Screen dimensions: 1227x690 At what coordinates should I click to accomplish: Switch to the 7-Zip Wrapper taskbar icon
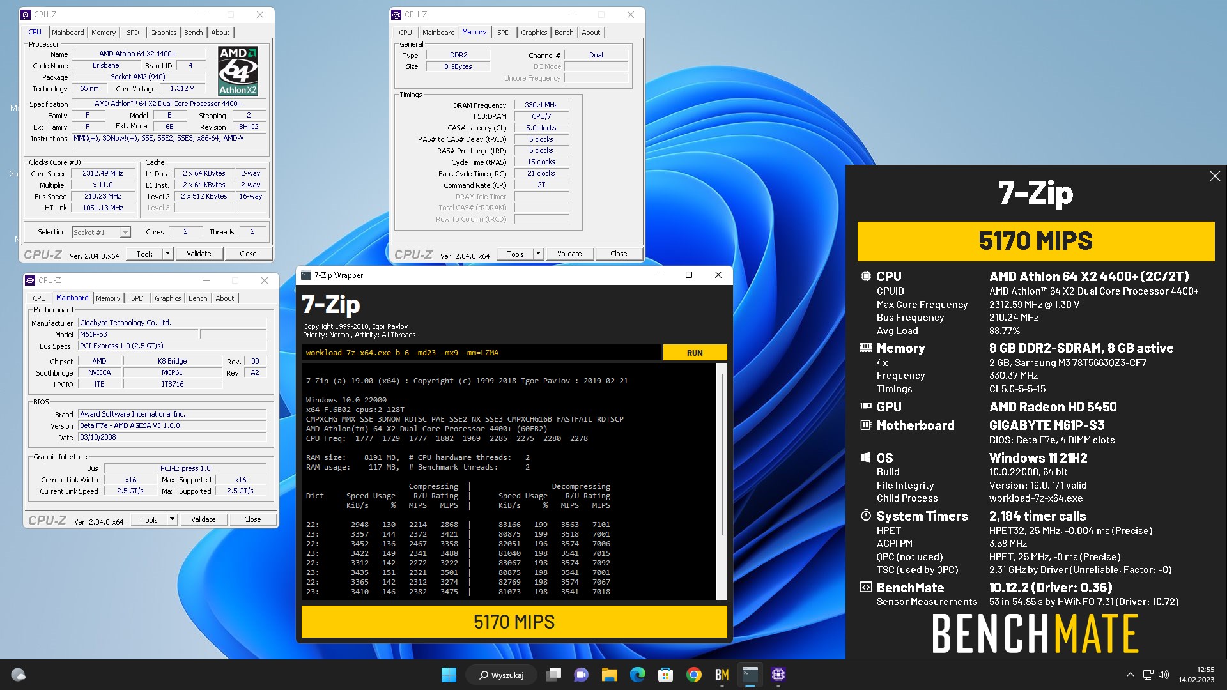coord(750,675)
